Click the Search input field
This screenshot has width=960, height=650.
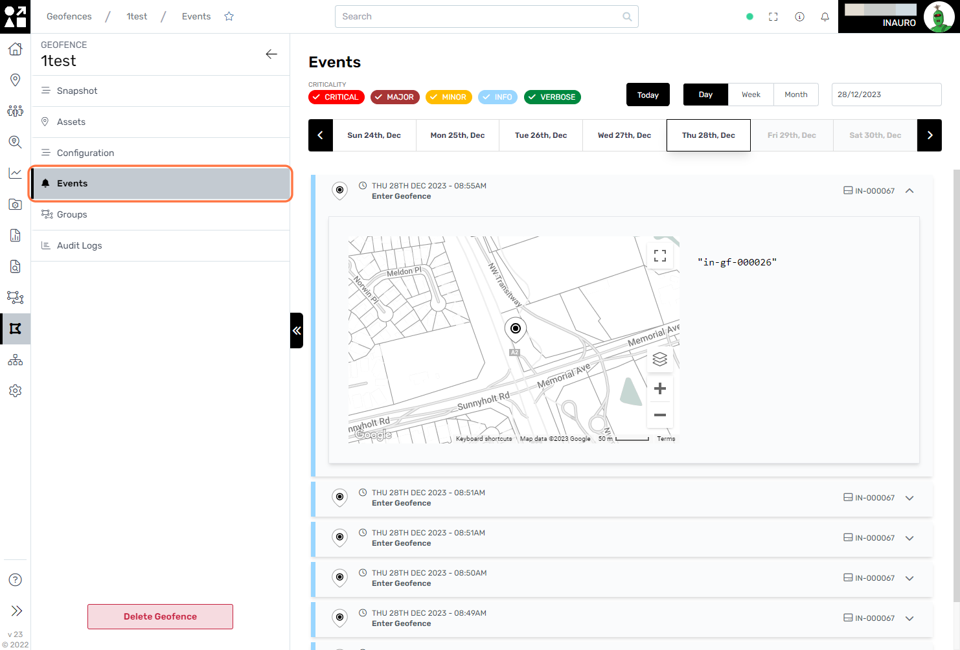click(x=486, y=17)
